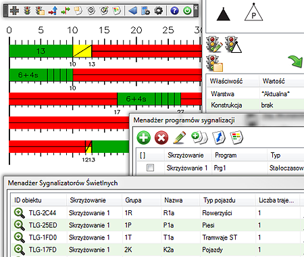
Task: Click the 6+4s green phase in second bar
Action: tap(41, 75)
